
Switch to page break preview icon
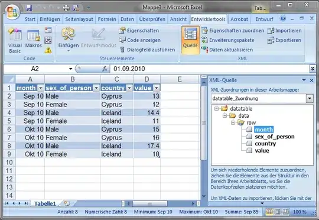coord(285,212)
